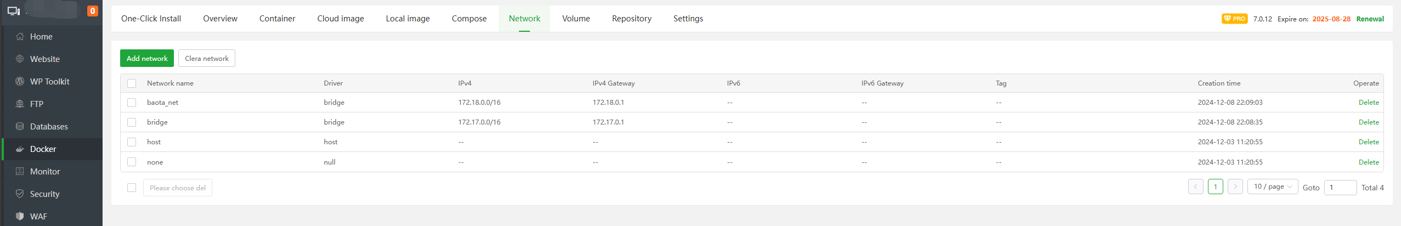Toggle the select-all header checkbox
The height and width of the screenshot is (226, 1401).
(x=132, y=83)
